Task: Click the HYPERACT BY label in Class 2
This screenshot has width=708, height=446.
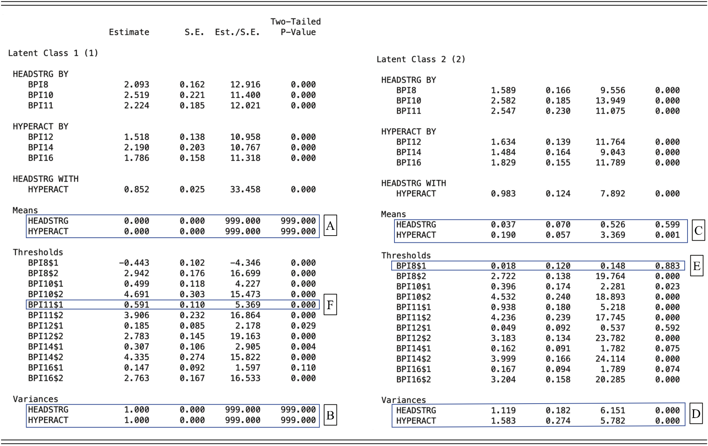Action: coord(408,131)
